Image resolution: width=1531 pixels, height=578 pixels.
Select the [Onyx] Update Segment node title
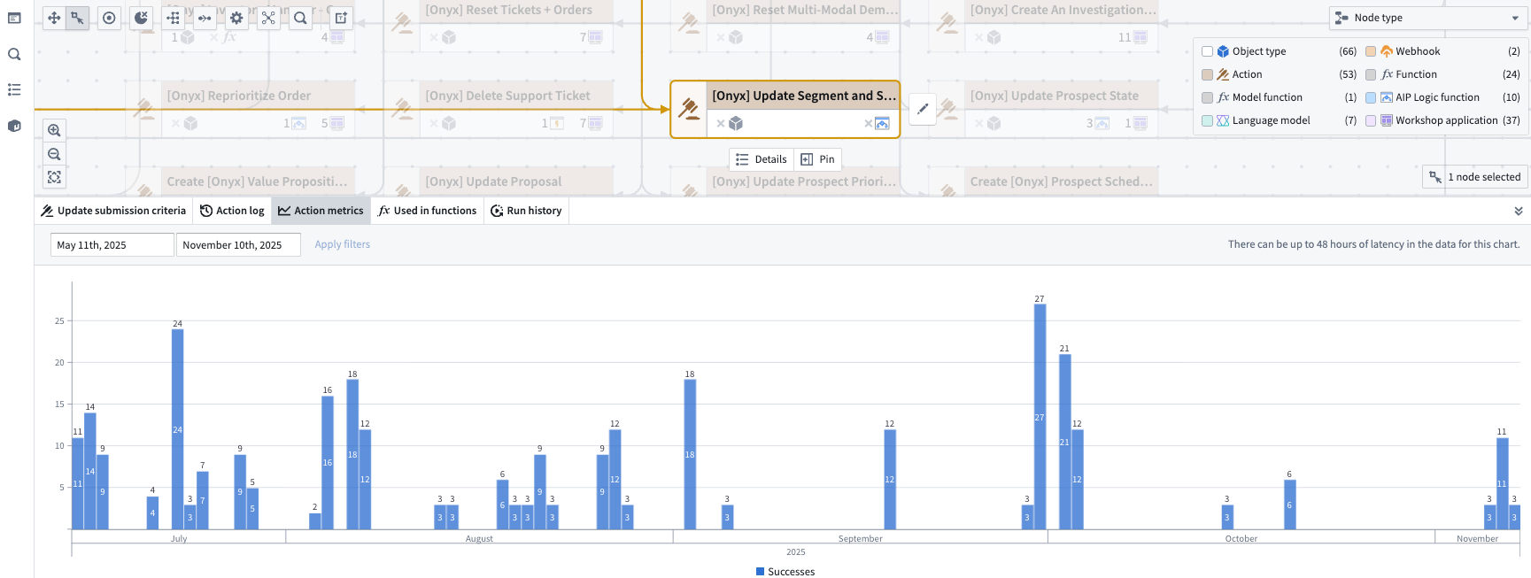point(804,96)
